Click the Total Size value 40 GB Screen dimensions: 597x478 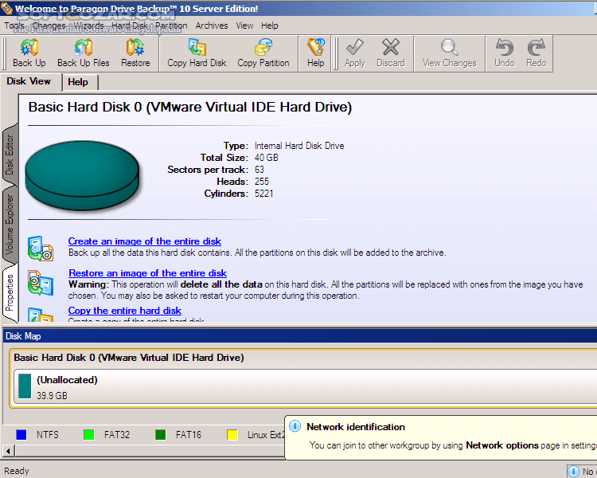click(267, 158)
